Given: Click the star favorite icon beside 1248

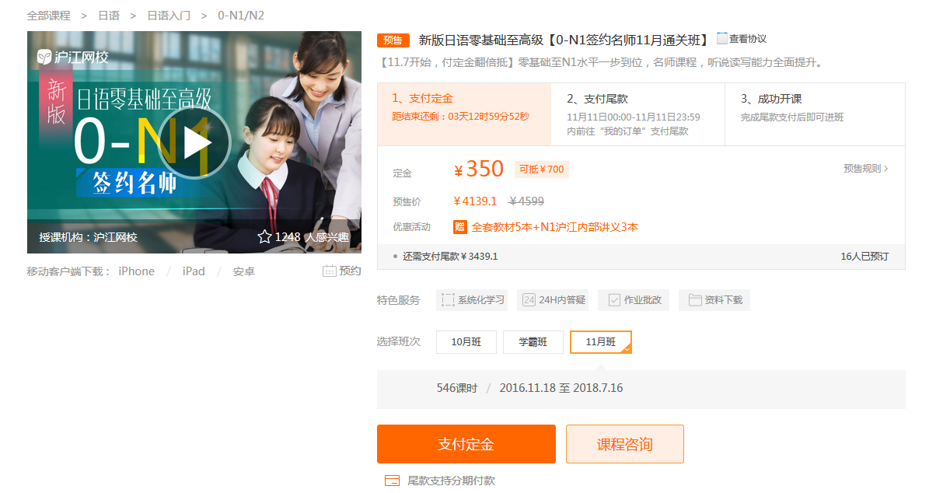Looking at the screenshot, I should click(x=264, y=237).
